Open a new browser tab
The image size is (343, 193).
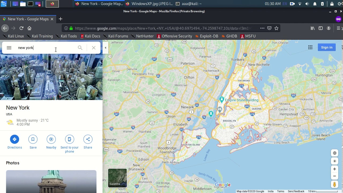pos(61,19)
